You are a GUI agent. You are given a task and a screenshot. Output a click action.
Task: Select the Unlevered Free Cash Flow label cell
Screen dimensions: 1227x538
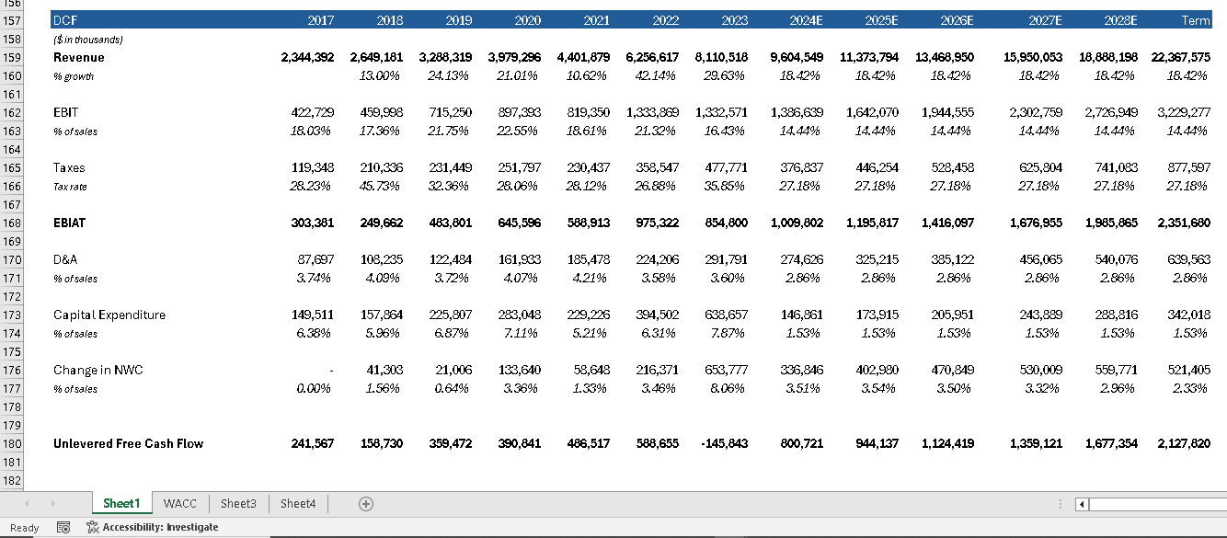(129, 443)
